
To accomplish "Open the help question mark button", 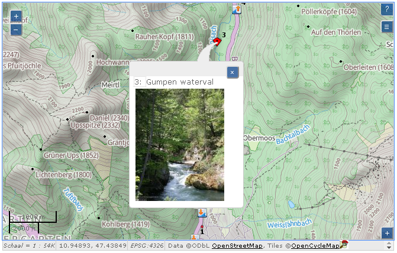I will (386, 9).
